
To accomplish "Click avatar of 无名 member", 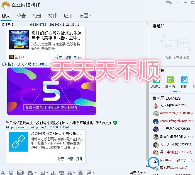I will click(x=155, y=129).
